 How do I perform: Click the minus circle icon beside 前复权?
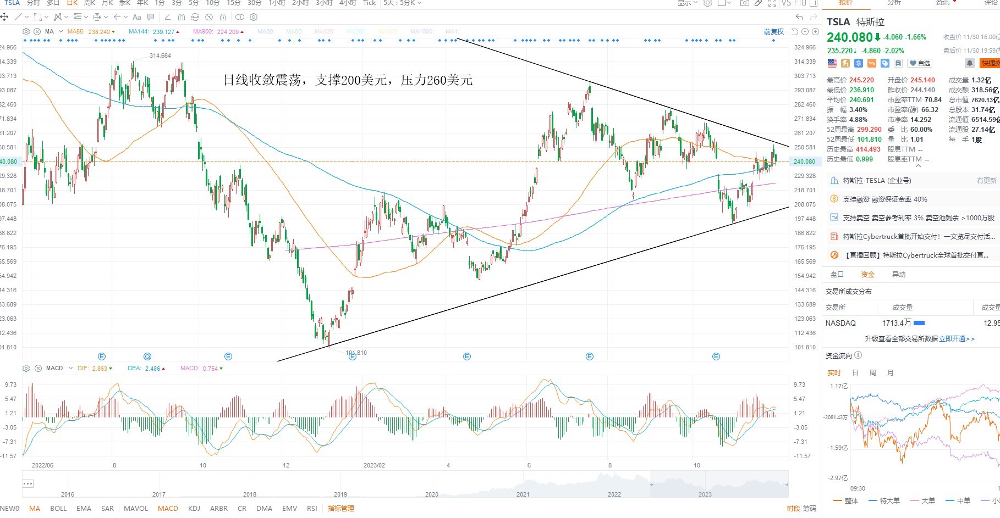click(x=805, y=31)
